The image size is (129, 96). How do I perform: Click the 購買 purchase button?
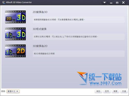point(115,91)
